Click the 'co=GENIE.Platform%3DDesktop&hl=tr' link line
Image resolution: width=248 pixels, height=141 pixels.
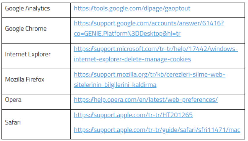[127, 34]
